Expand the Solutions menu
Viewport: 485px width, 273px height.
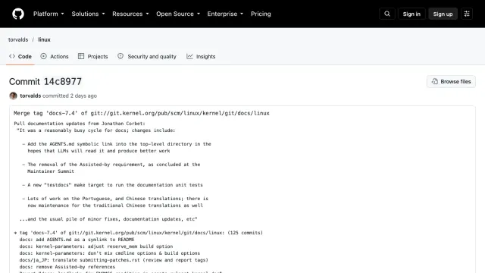point(88,14)
